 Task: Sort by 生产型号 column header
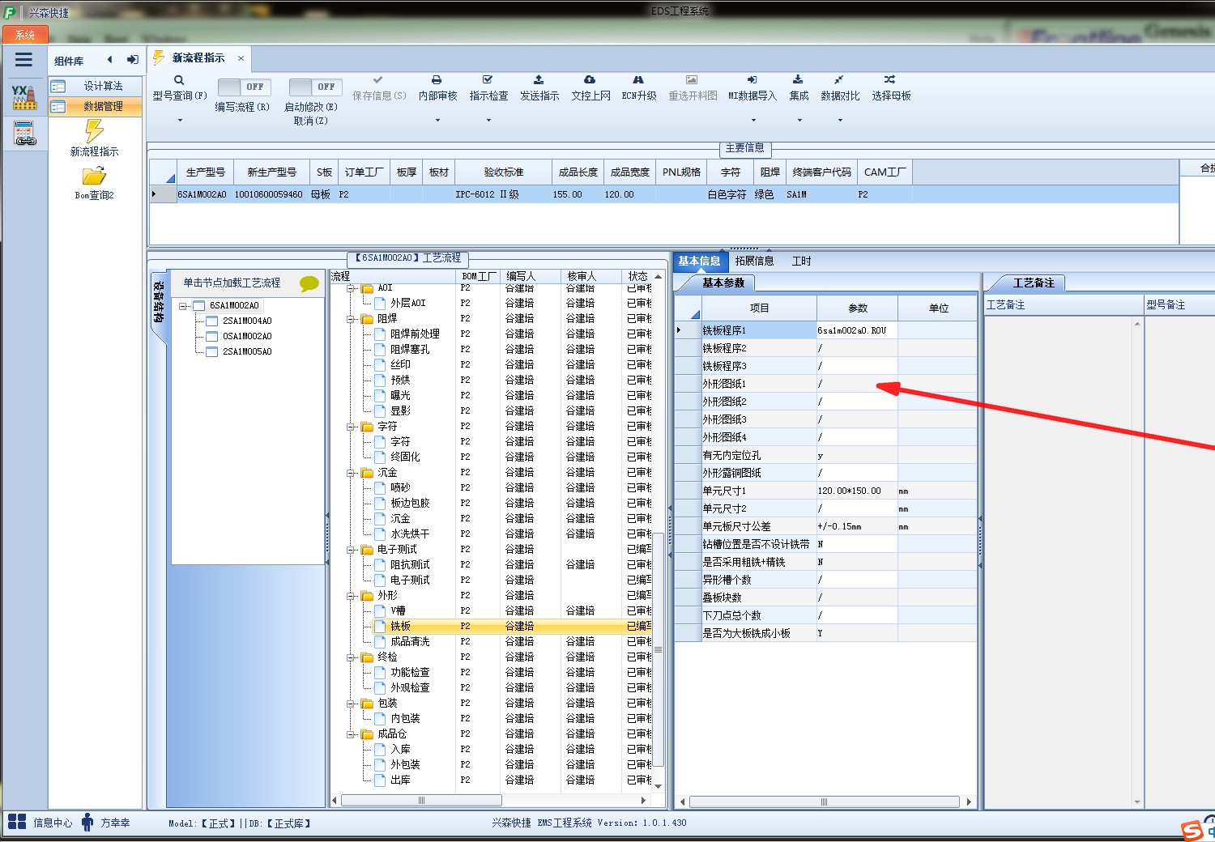pyautogui.click(x=205, y=172)
